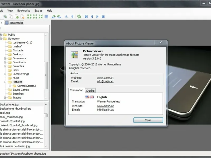
Task: Click the copy file pages icon
Action: click(x=11, y=17)
